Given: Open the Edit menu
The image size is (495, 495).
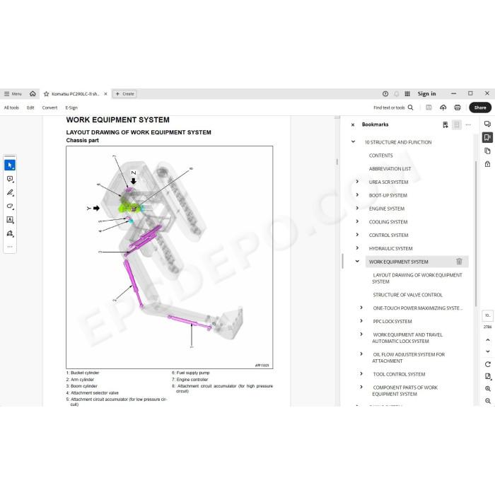Looking at the screenshot, I should pyautogui.click(x=30, y=107).
